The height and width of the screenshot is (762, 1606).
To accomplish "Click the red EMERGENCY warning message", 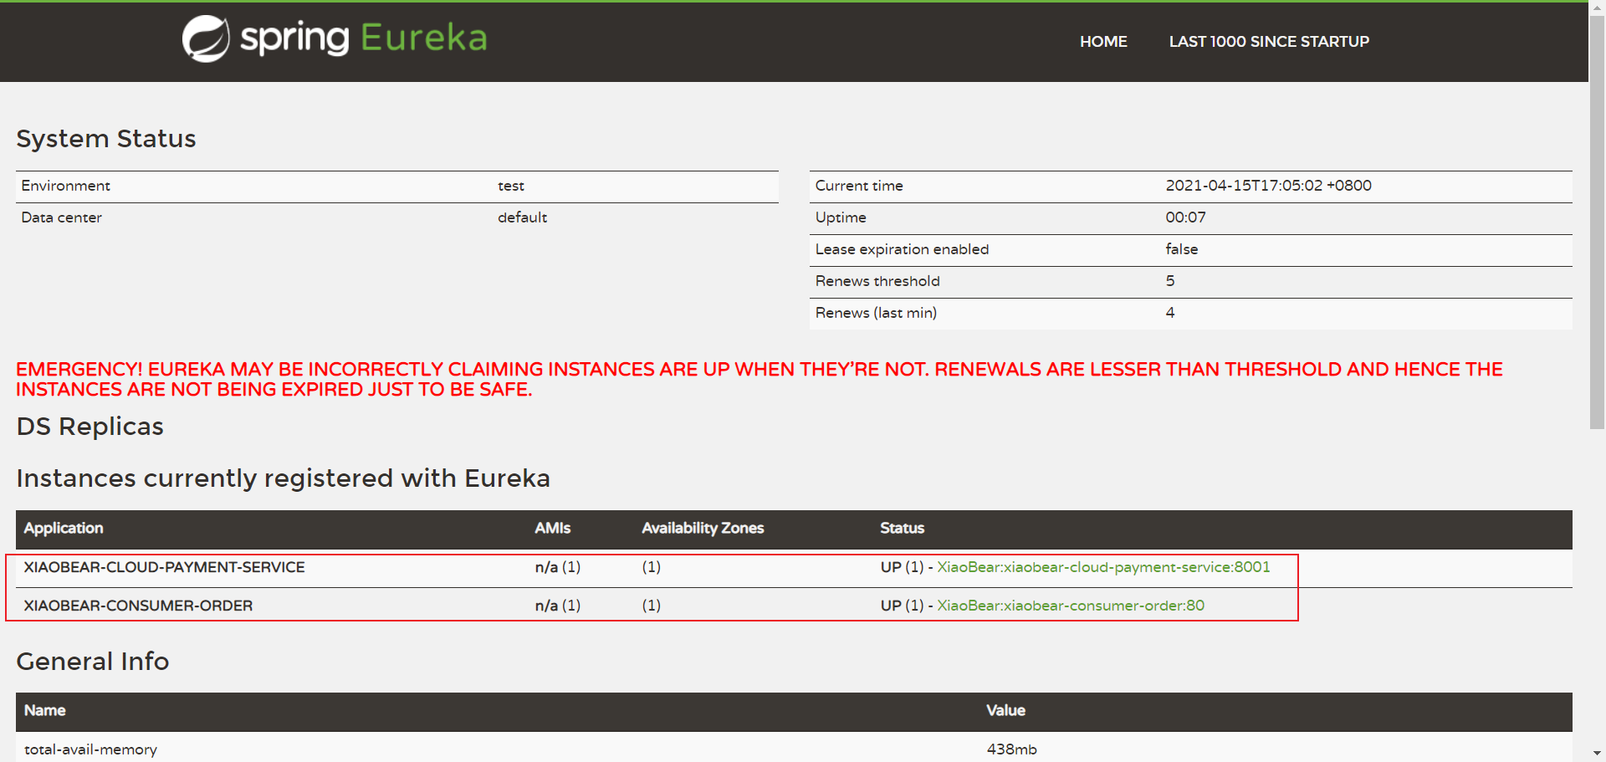I will click(x=759, y=379).
